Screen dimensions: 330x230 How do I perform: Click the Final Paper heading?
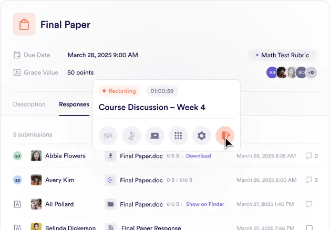pyautogui.click(x=66, y=25)
